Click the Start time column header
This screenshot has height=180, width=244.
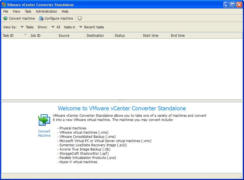(x=150, y=36)
